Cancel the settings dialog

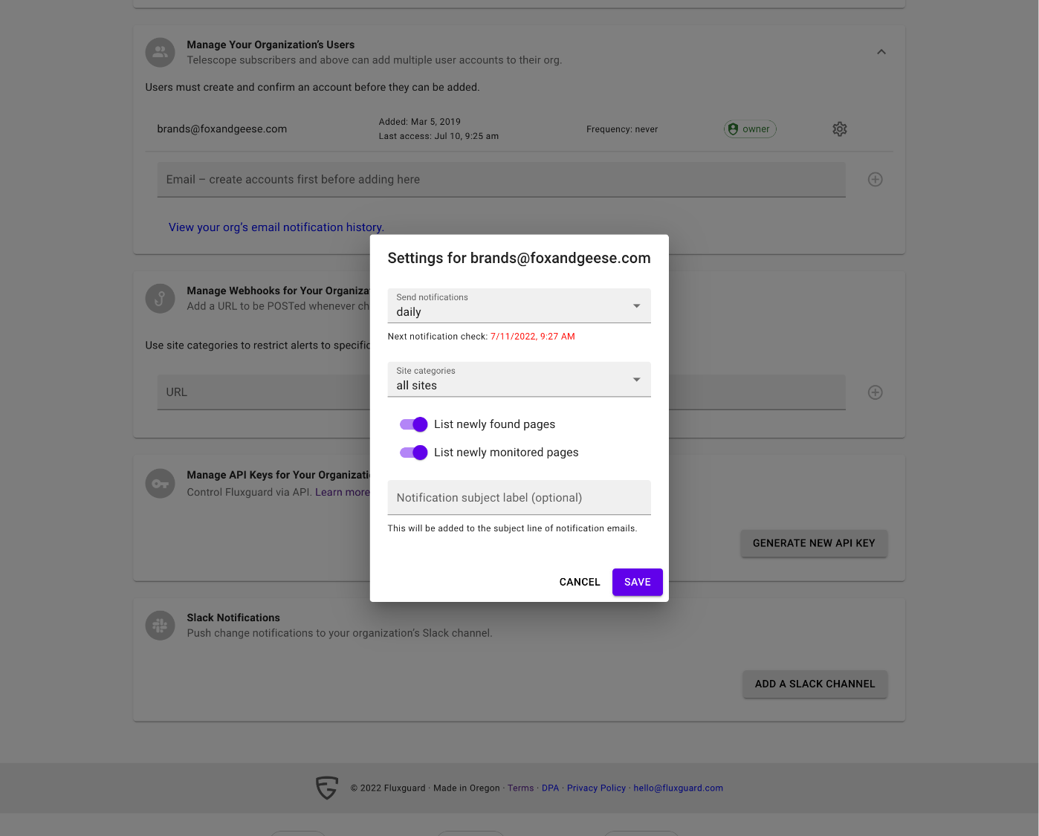580,582
